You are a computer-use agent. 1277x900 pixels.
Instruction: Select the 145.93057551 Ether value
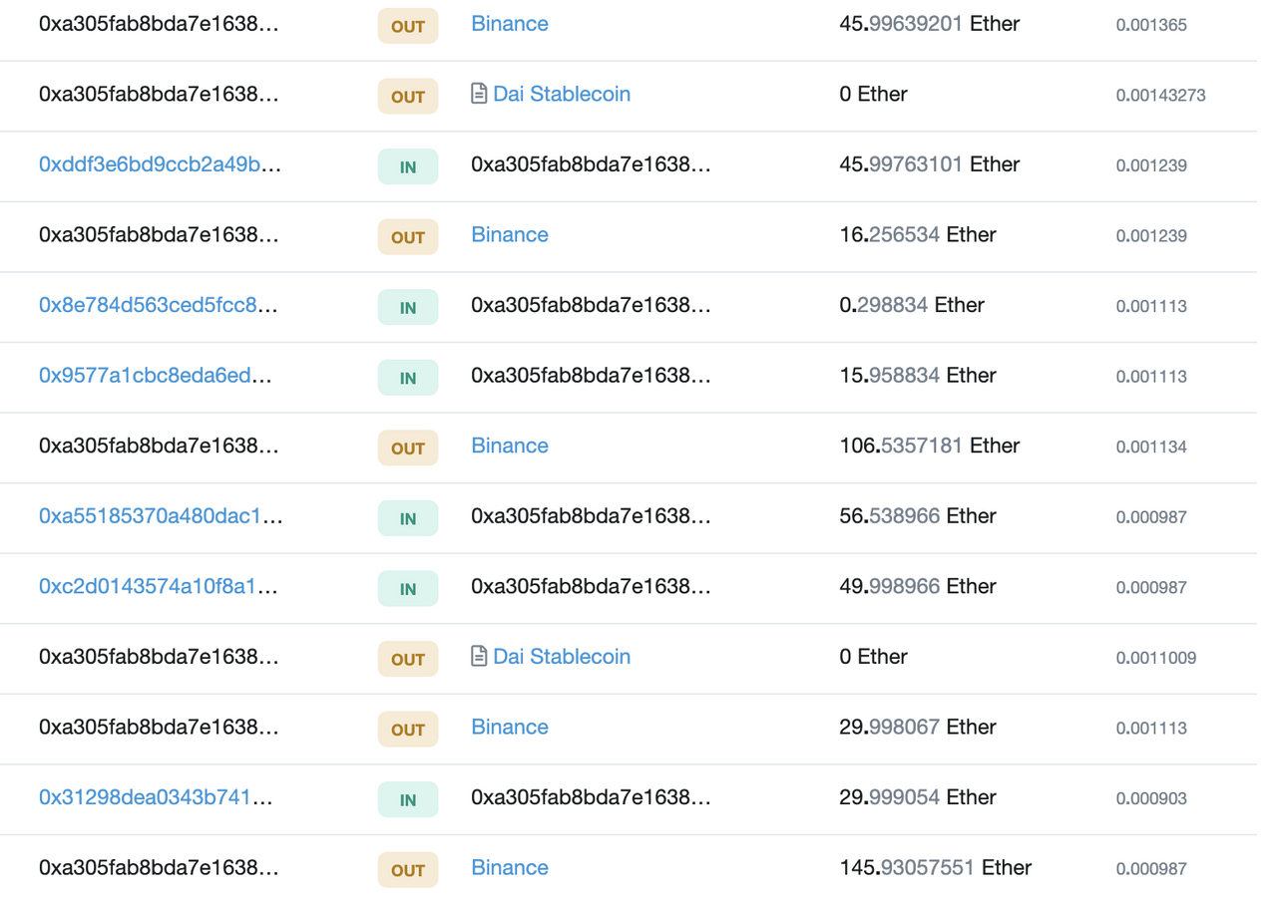coord(936,867)
